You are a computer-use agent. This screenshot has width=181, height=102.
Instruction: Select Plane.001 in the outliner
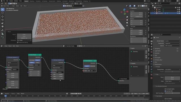click(160, 13)
